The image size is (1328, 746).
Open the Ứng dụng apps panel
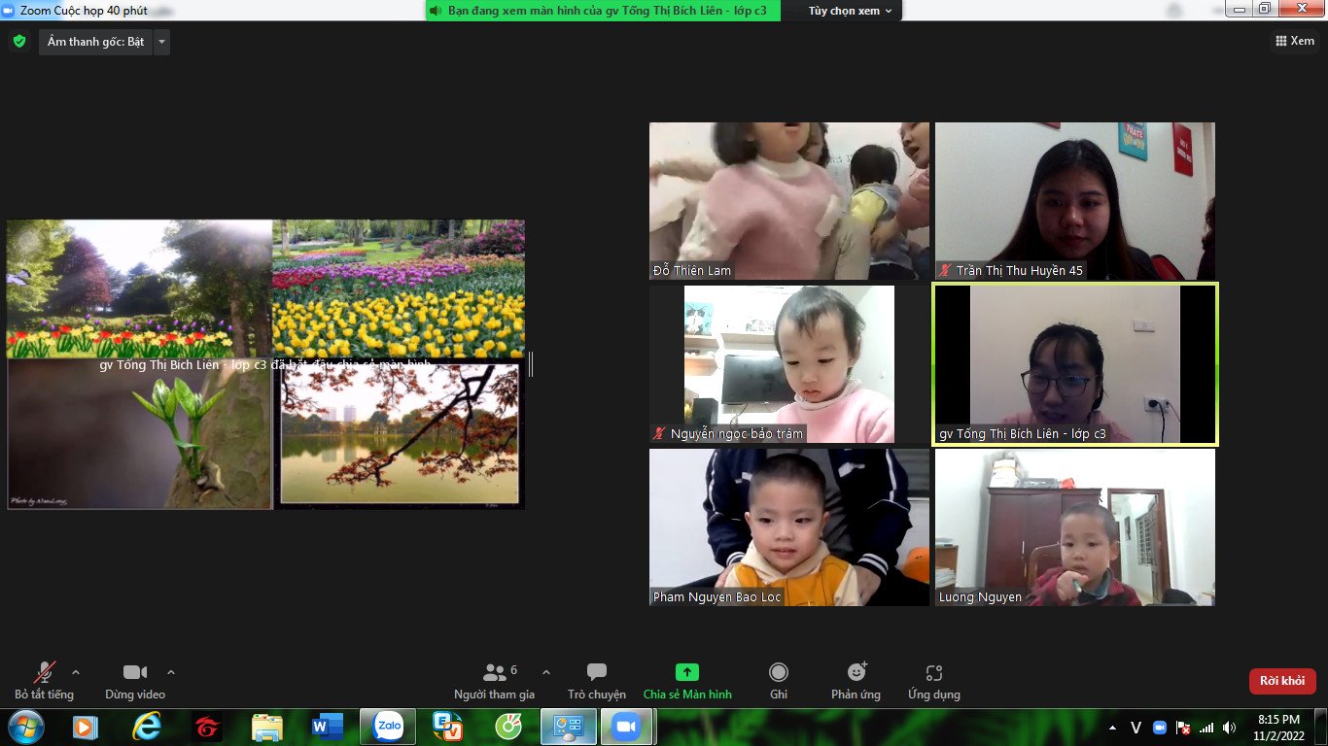click(x=933, y=680)
